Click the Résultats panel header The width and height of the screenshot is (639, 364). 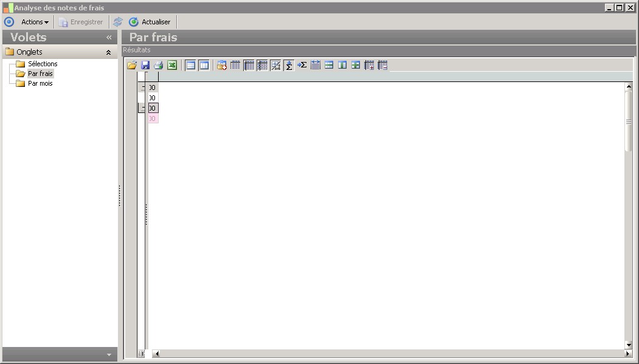[x=379, y=50]
